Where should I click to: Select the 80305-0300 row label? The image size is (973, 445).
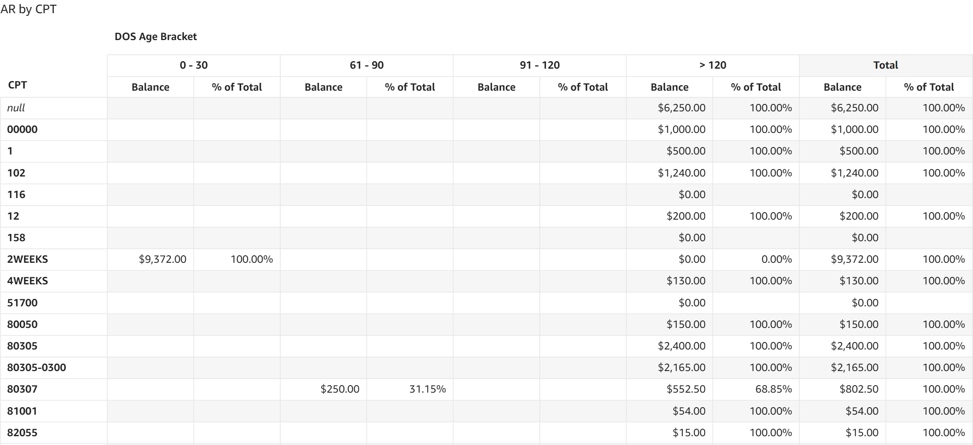37,368
